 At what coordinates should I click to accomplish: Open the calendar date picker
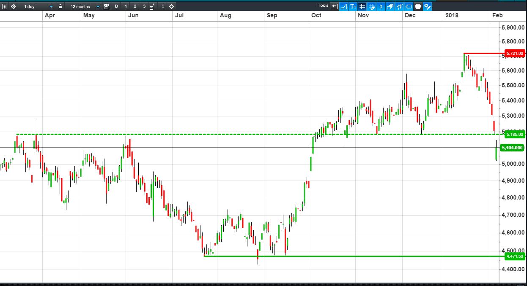coord(107,6)
